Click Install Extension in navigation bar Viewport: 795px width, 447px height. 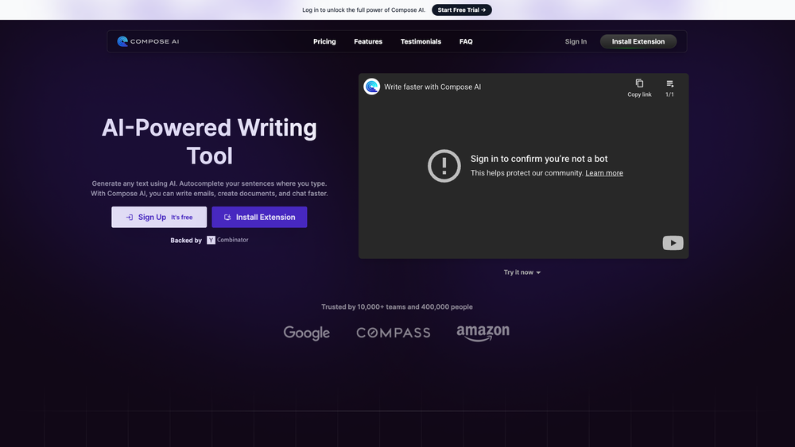click(638, 41)
